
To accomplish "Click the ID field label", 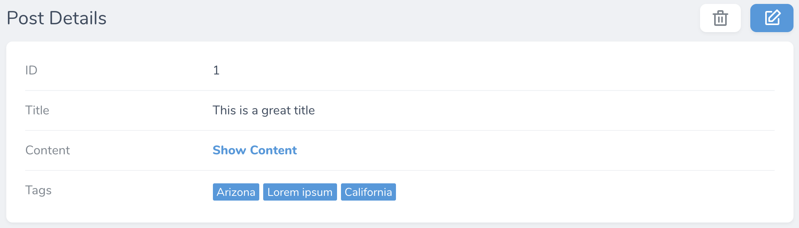I will click(x=31, y=70).
